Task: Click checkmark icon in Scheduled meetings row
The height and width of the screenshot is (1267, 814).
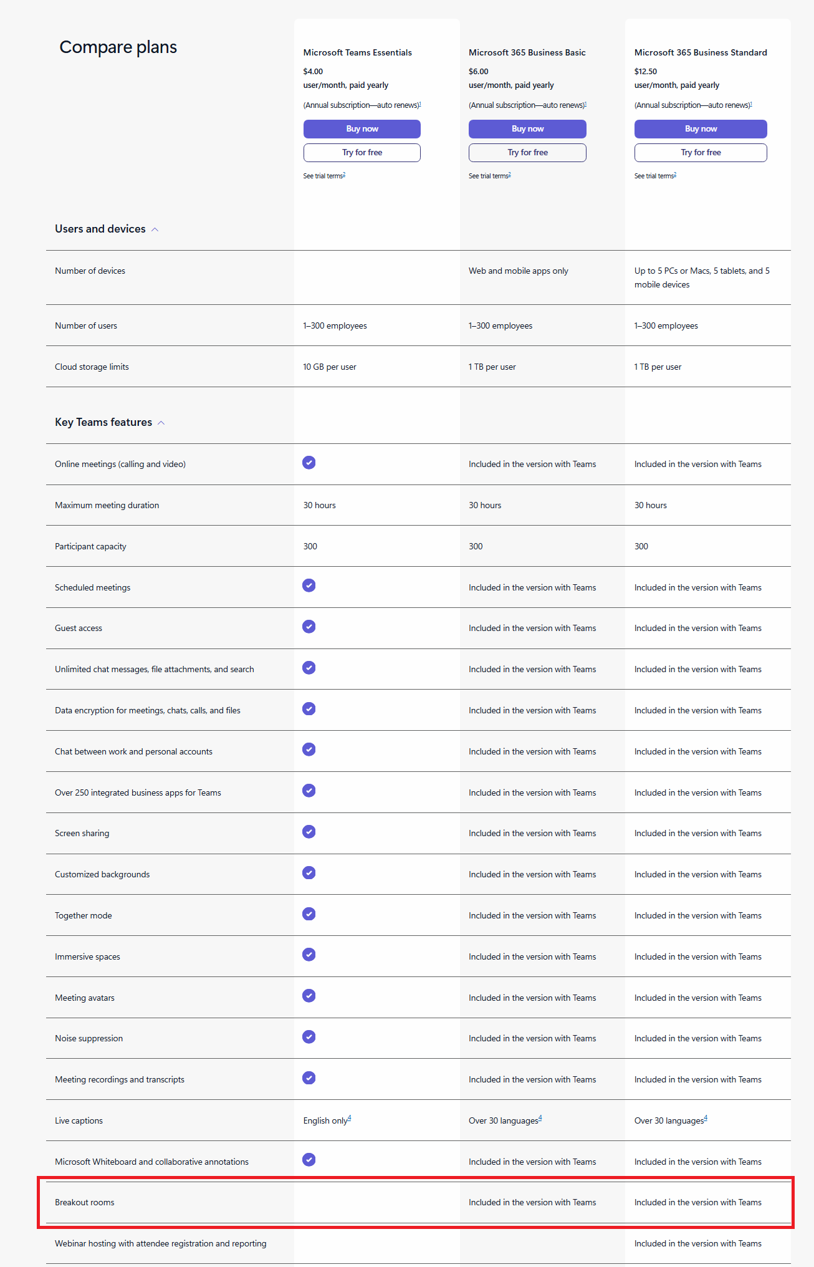Action: (309, 585)
